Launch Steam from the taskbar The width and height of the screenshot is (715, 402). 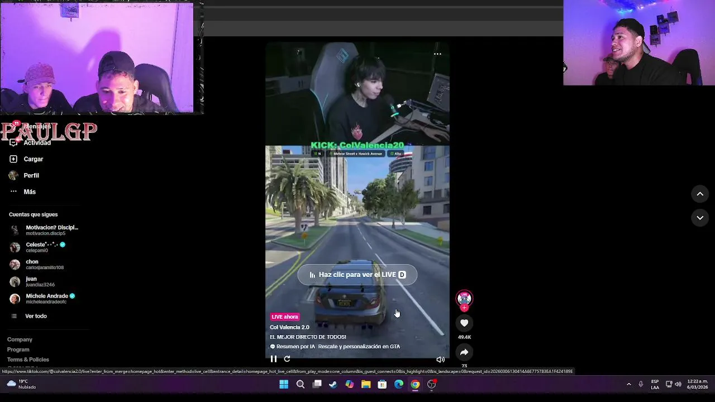(x=333, y=384)
